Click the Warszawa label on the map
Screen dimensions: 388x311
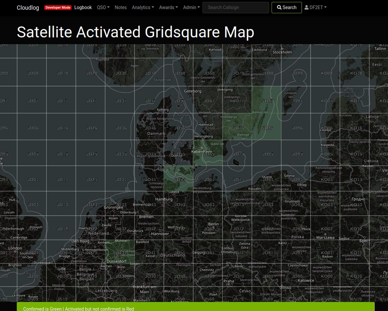(x=325, y=237)
